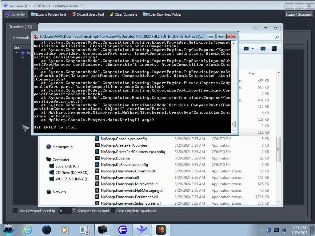
Task: Open the dark globe browser taskbar icon
Action: coord(47,230)
